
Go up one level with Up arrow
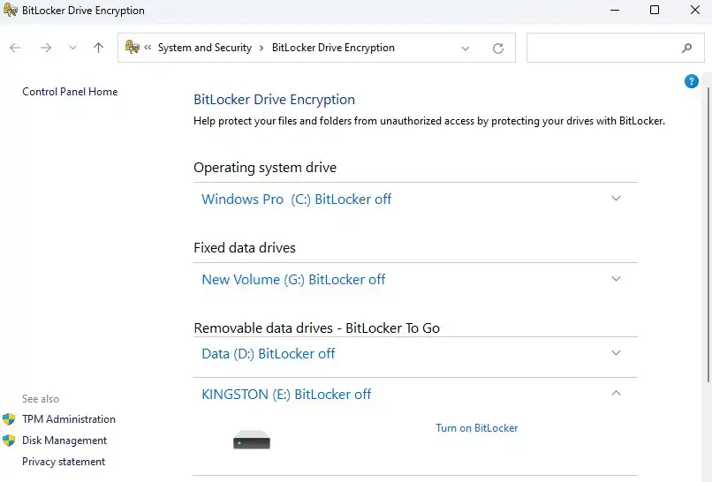(99, 48)
